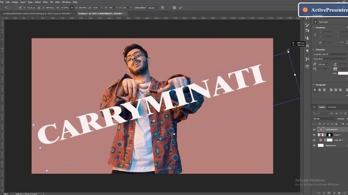Viewport: 348px width, 195px height.
Task: Open the Interpolation dropdown
Action: (153, 8)
